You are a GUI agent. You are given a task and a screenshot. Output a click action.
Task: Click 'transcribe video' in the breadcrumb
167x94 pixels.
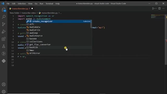tap(29, 13)
